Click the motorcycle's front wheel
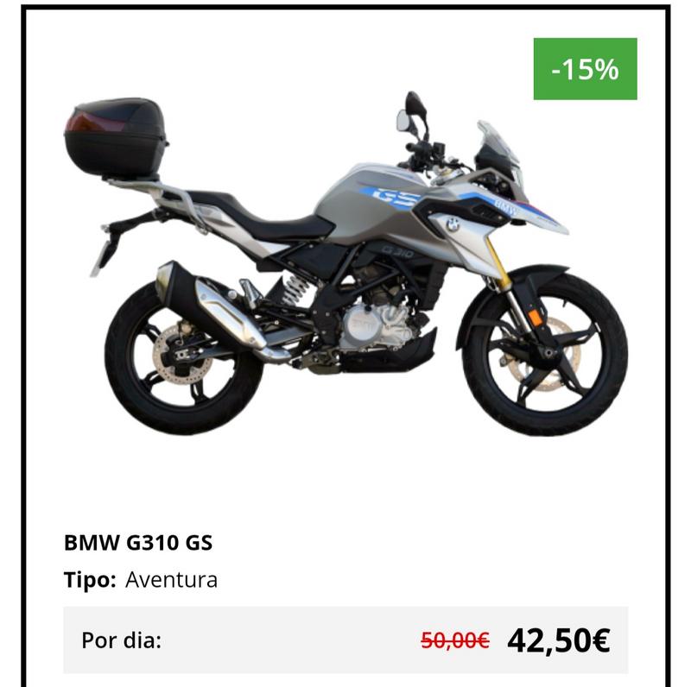 point(545,354)
